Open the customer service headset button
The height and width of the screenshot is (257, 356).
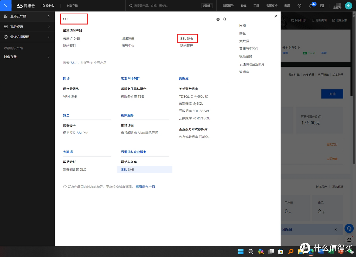click(349, 228)
